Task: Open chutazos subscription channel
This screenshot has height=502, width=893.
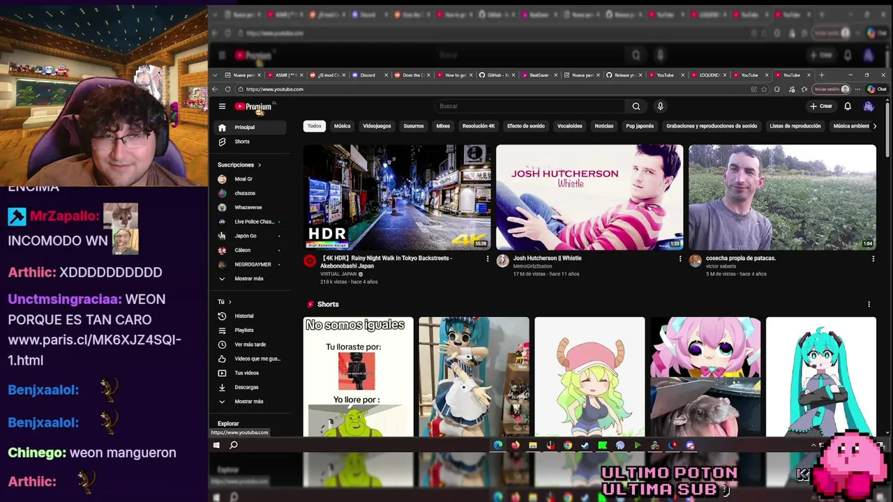Action: (x=250, y=193)
